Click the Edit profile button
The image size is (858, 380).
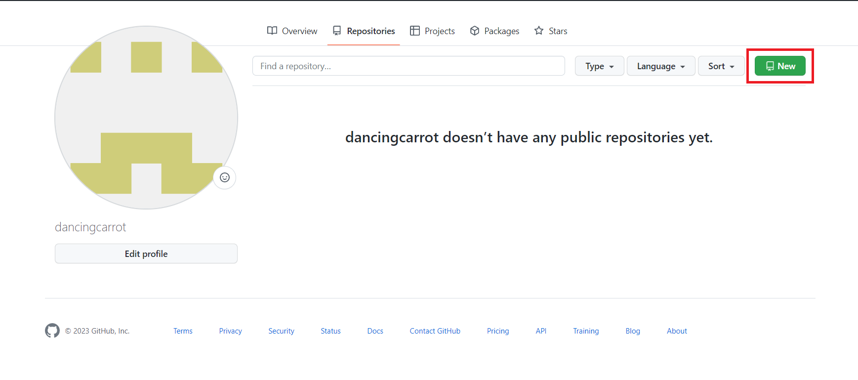point(146,253)
